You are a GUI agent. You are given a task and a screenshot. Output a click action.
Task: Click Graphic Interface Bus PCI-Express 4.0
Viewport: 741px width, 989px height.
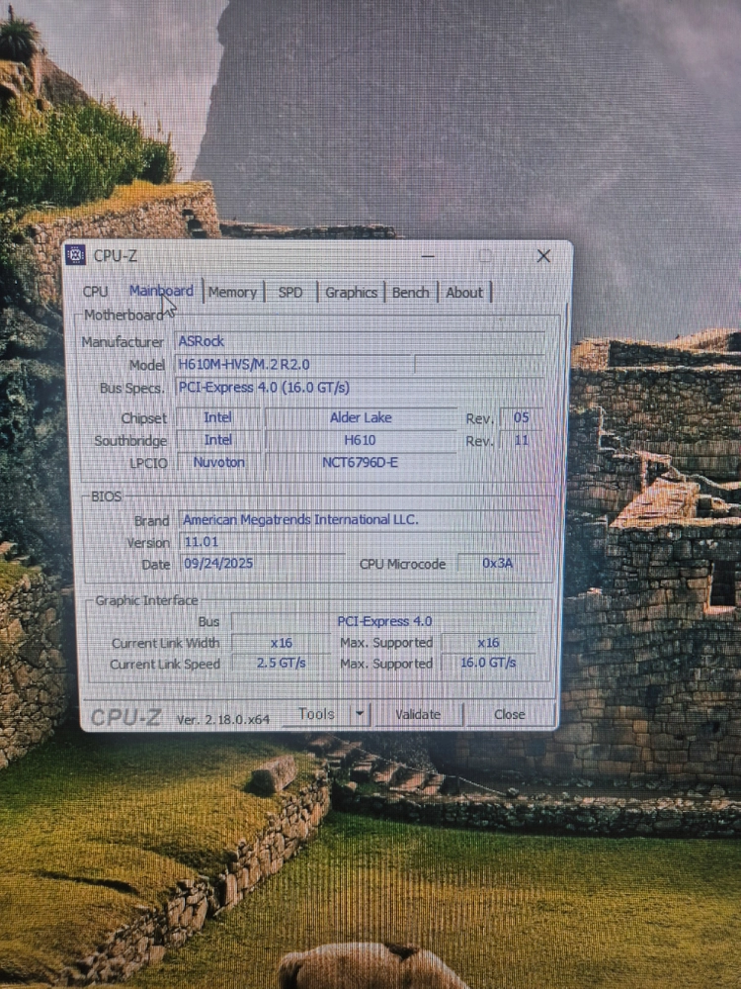click(384, 621)
